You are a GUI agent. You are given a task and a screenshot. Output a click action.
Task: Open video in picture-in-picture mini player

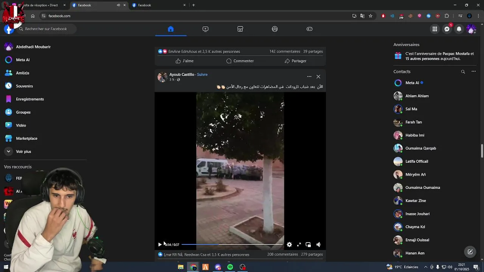tap(308, 245)
